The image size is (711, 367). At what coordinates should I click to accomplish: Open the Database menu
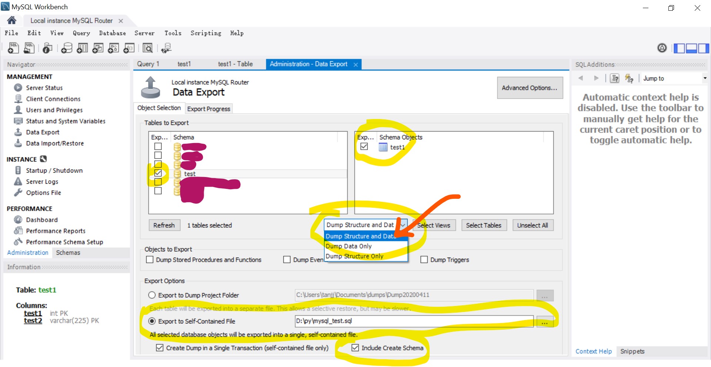[113, 33]
